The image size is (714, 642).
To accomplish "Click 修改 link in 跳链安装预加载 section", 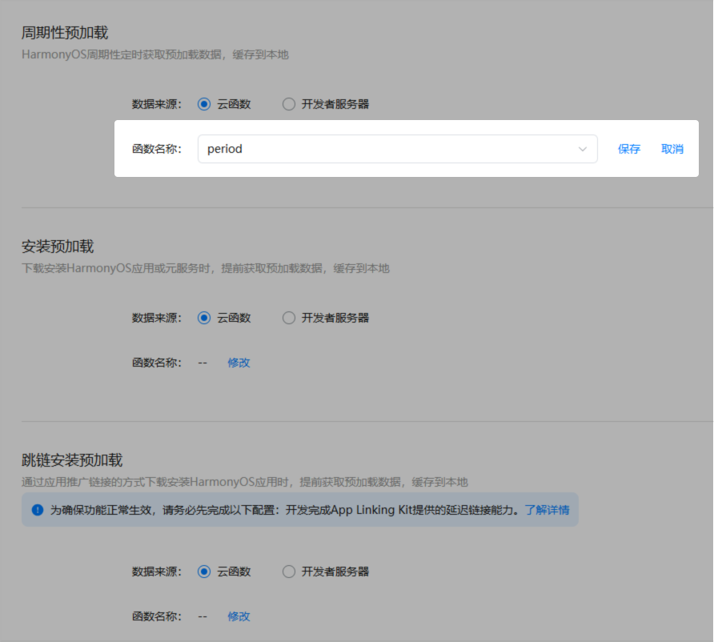I will [x=239, y=616].
